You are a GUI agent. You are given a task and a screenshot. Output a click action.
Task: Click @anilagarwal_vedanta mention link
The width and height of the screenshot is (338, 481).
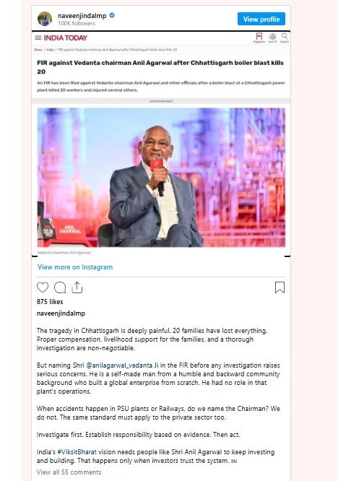click(x=119, y=365)
